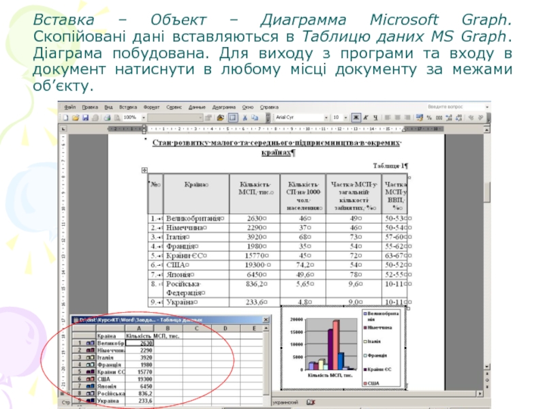The width and height of the screenshot is (545, 409).
Task: Open the Сервис menu
Action: tap(174, 107)
